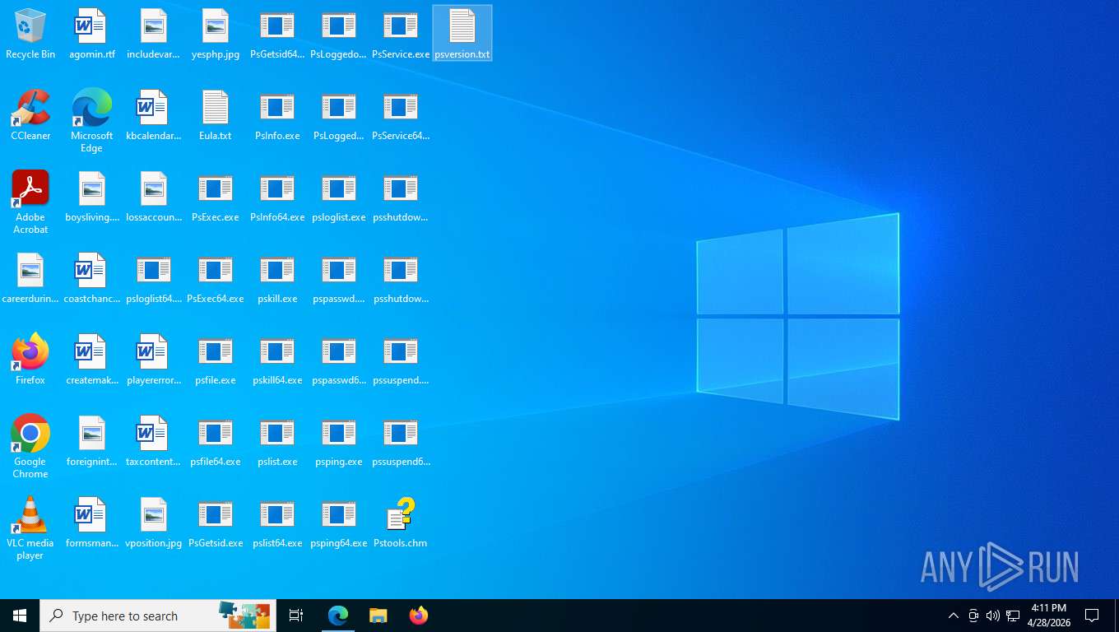Select the PsGetsid64 executable icon
This screenshot has height=632, width=1119.
coord(277,34)
